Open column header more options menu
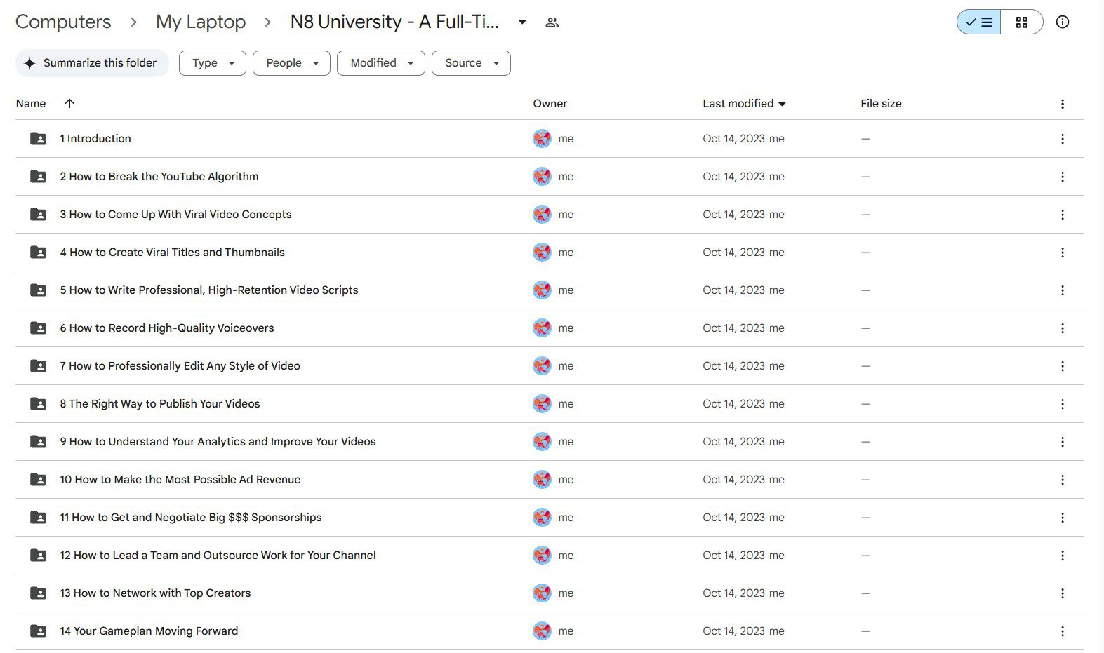The image size is (1104, 653). click(1063, 104)
